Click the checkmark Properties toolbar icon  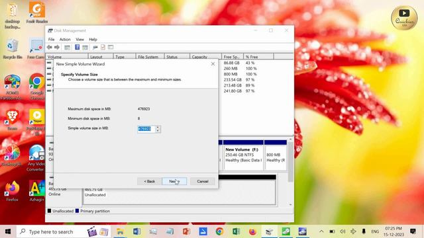(x=103, y=47)
